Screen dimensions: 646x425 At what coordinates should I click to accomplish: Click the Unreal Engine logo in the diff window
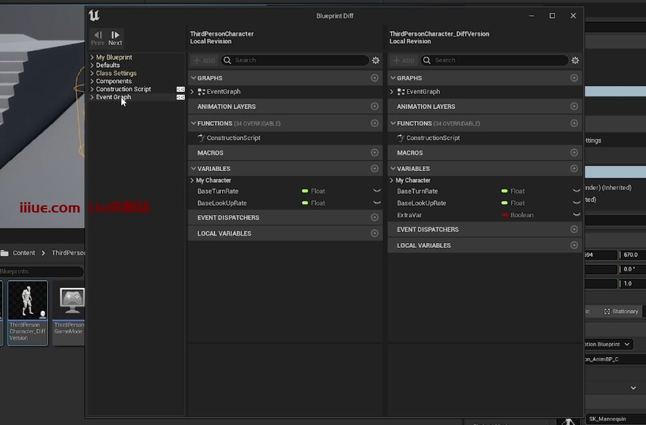point(93,15)
